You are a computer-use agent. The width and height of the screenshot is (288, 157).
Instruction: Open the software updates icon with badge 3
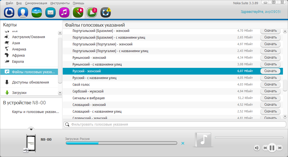tap(92, 13)
